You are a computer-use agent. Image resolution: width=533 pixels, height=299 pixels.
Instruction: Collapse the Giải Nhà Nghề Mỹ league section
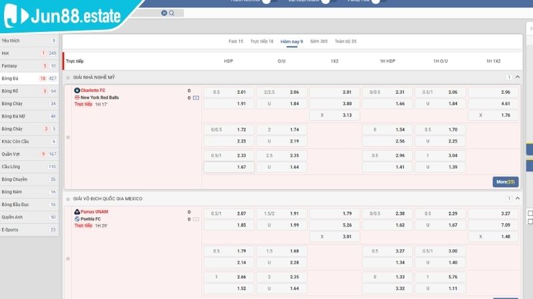point(517,77)
